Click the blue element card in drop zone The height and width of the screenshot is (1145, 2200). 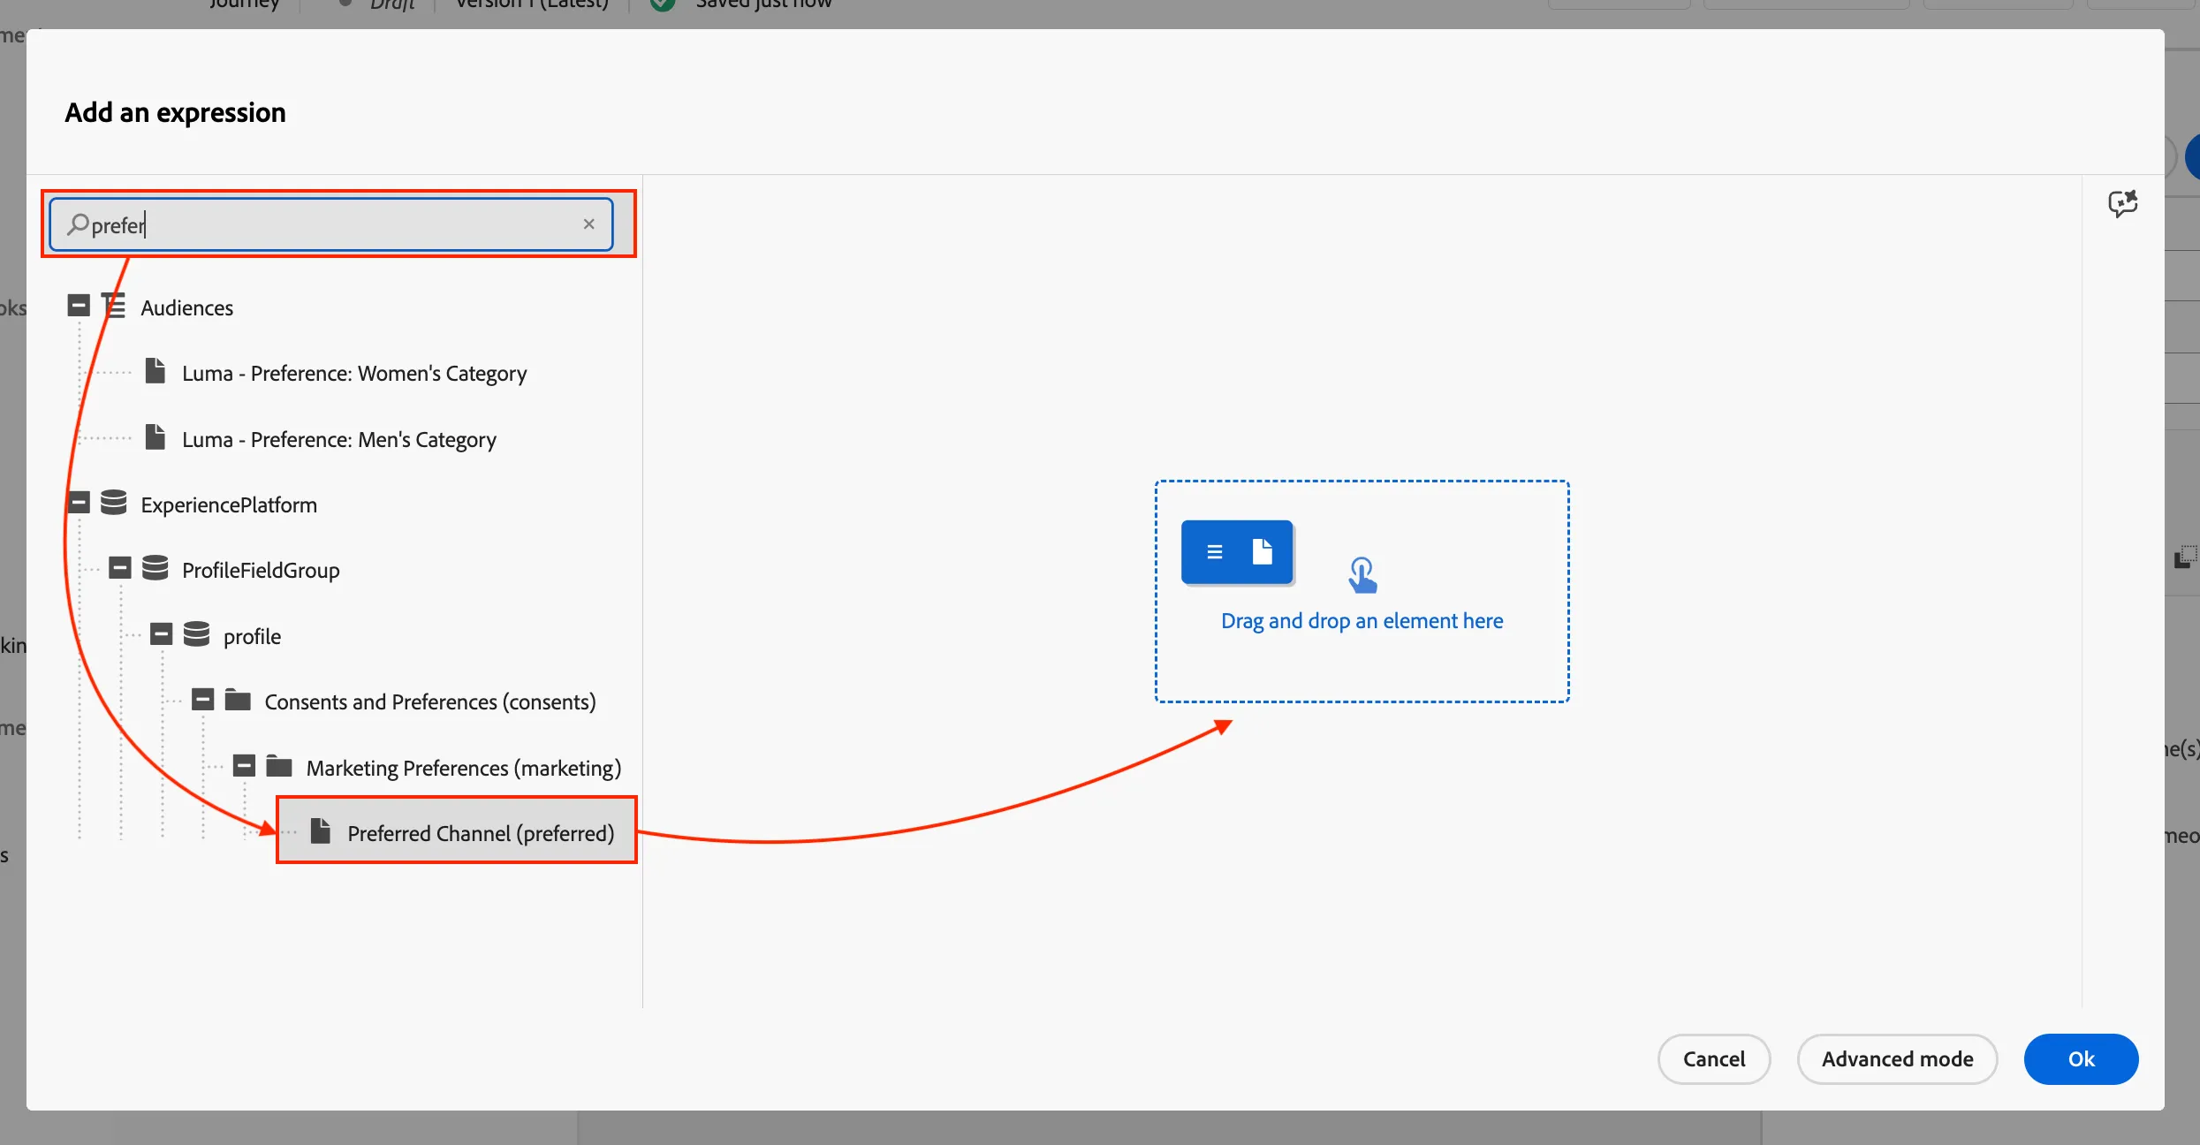pyautogui.click(x=1237, y=552)
